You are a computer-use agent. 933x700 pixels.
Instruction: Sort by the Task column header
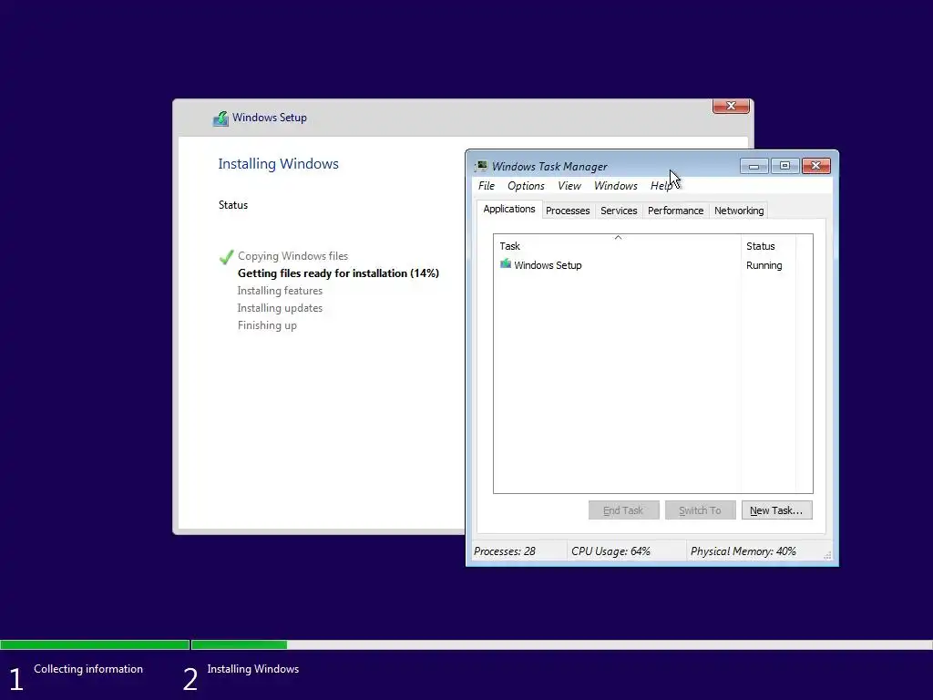617,246
